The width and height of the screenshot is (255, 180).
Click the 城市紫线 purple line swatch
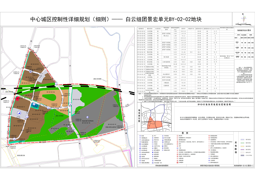243,149
